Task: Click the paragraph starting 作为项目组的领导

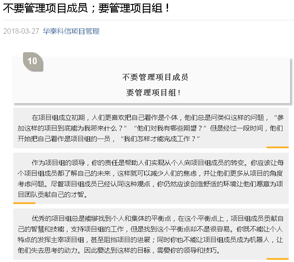Action: (151, 178)
